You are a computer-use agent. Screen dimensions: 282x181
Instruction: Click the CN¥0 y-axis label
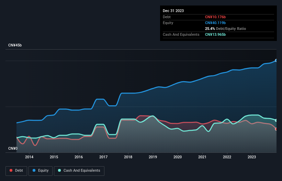tap(13, 148)
